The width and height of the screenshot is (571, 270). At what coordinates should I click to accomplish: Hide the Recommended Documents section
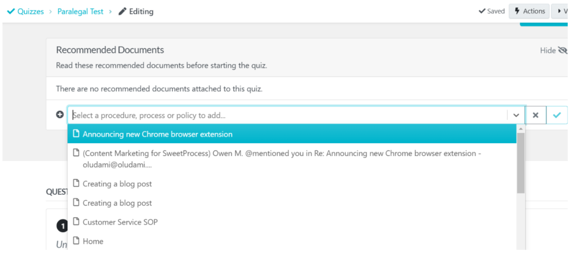[553, 50]
